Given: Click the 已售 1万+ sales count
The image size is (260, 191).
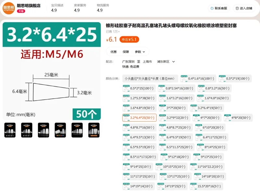Looking at the screenshot, I should pyautogui.click(x=113, y=31).
